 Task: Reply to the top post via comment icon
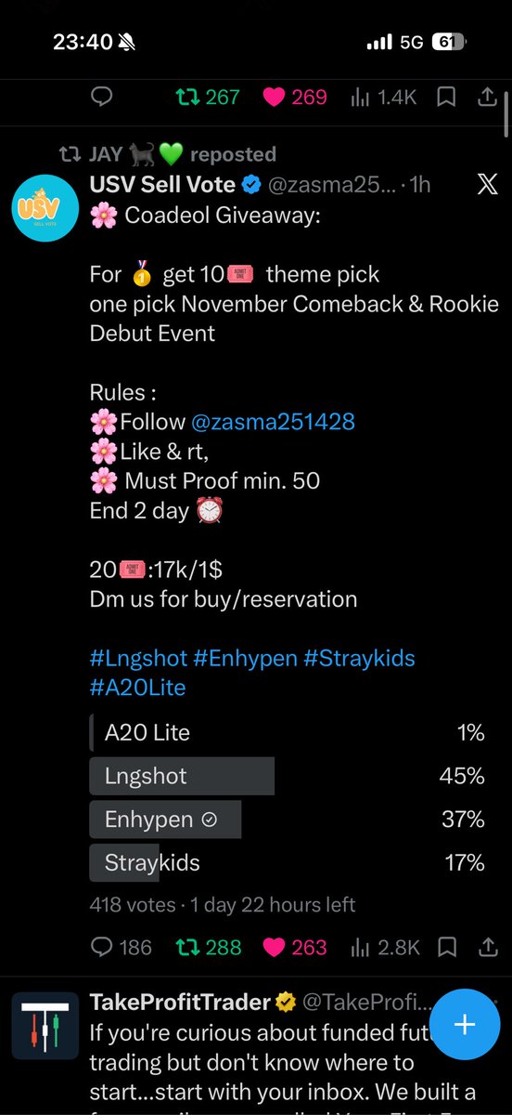(x=102, y=97)
